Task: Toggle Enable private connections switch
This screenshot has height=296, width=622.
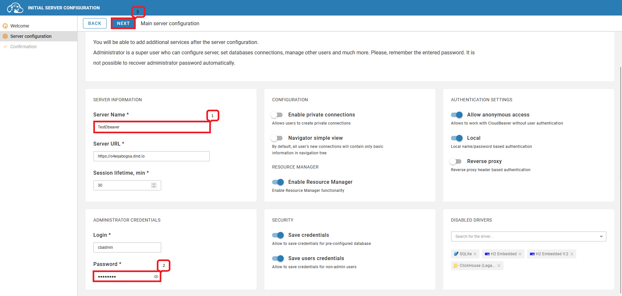Action: [277, 115]
